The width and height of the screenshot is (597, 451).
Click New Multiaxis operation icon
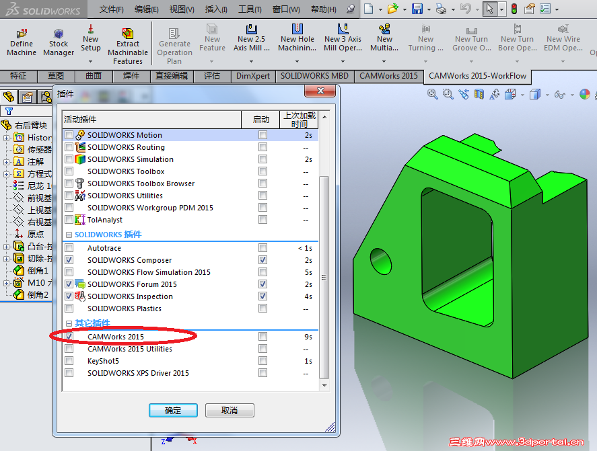(384, 29)
